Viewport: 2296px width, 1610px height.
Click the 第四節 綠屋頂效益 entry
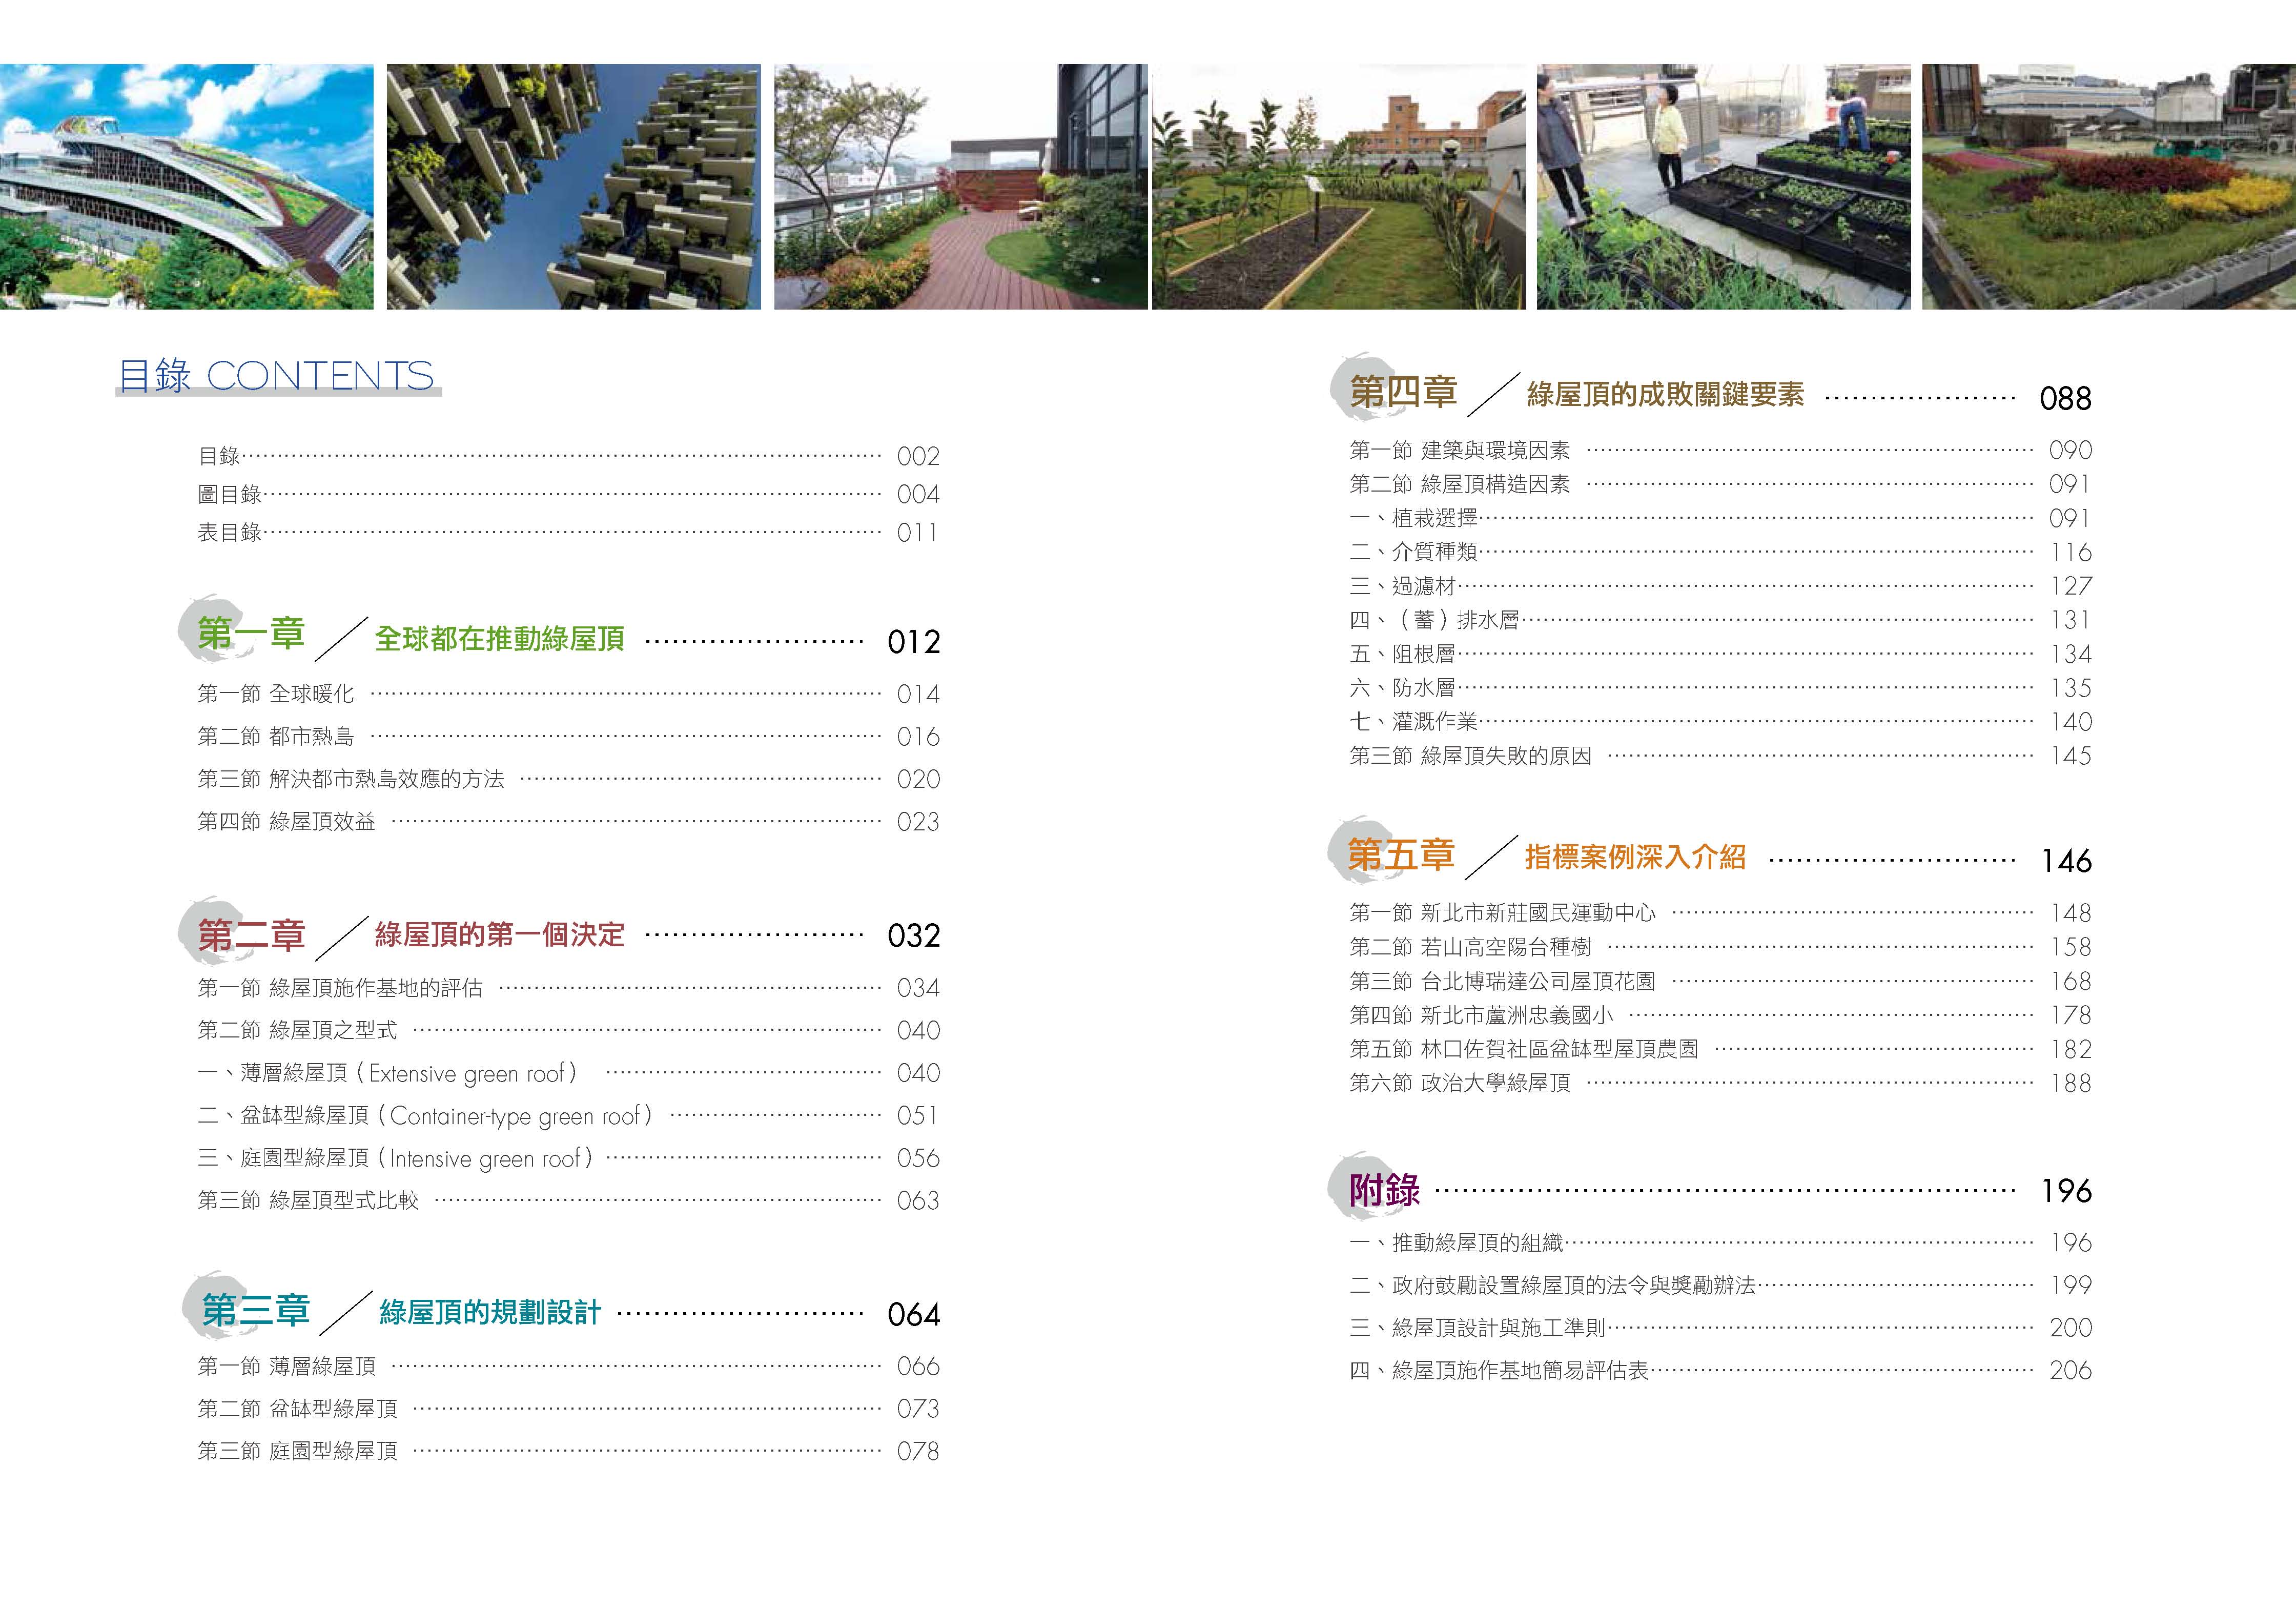click(568, 822)
